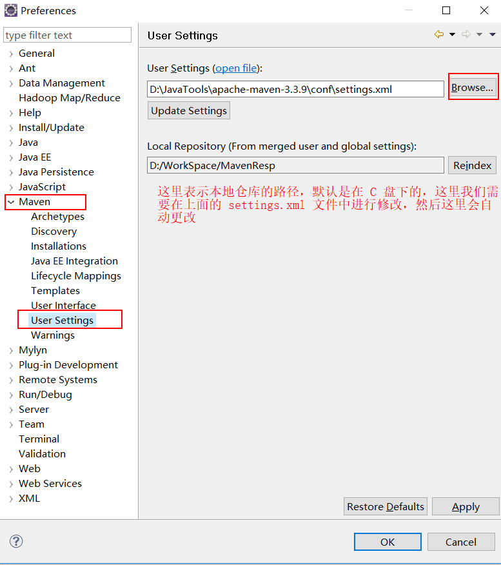Open User Interface under Maven

[63, 305]
